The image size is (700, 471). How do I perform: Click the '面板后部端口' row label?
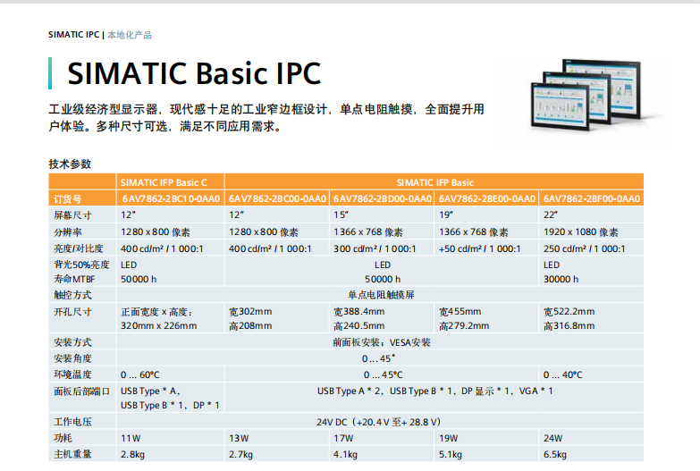coord(81,391)
